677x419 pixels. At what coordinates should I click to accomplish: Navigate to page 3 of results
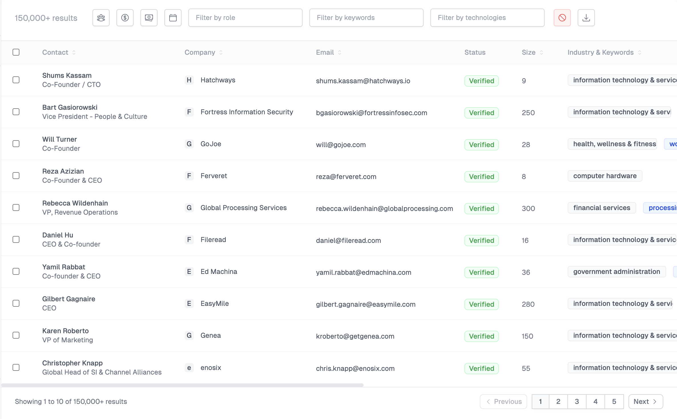coord(577,402)
